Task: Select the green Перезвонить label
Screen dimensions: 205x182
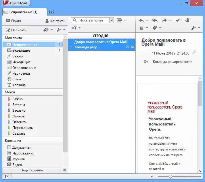Action: coord(32,128)
